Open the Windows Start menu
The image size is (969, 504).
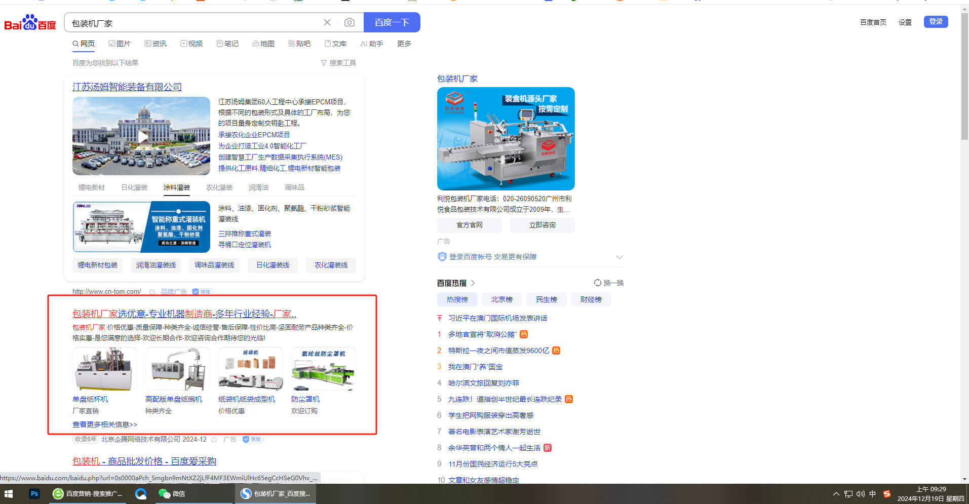pos(9,494)
